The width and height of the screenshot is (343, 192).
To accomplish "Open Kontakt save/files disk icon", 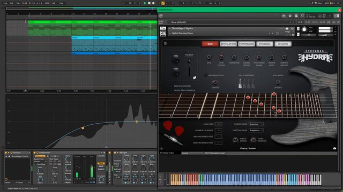I will 284,16.
